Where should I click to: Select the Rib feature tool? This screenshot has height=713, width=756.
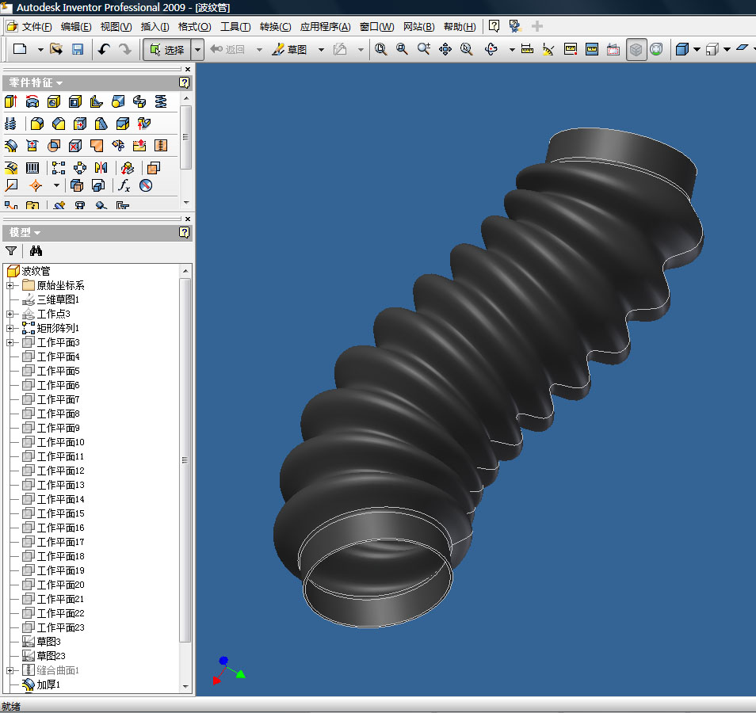coord(97,101)
